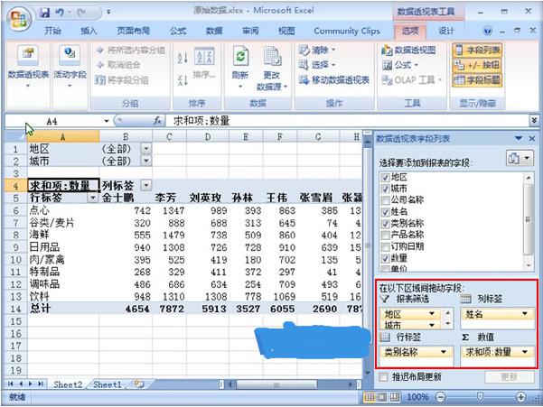The width and height of the screenshot is (543, 407).
Task: Enable the 推迟布局更新 checkbox
Action: click(x=383, y=377)
